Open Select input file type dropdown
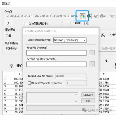 point(70,40)
